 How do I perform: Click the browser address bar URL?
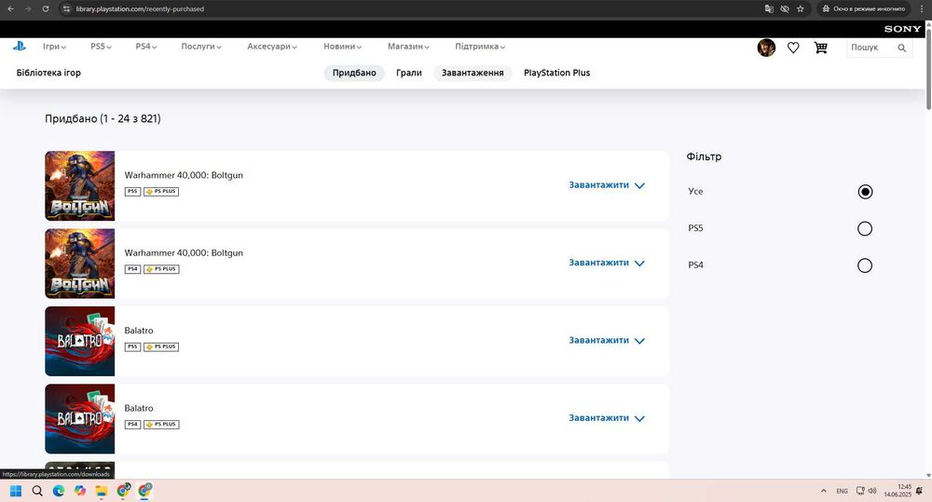(140, 9)
